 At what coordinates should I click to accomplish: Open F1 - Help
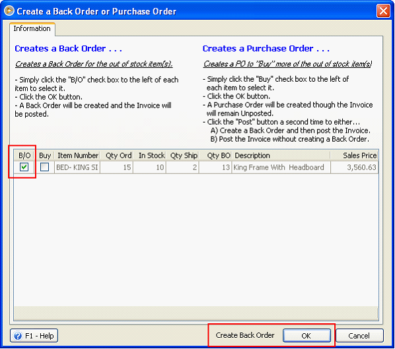tap(34, 336)
